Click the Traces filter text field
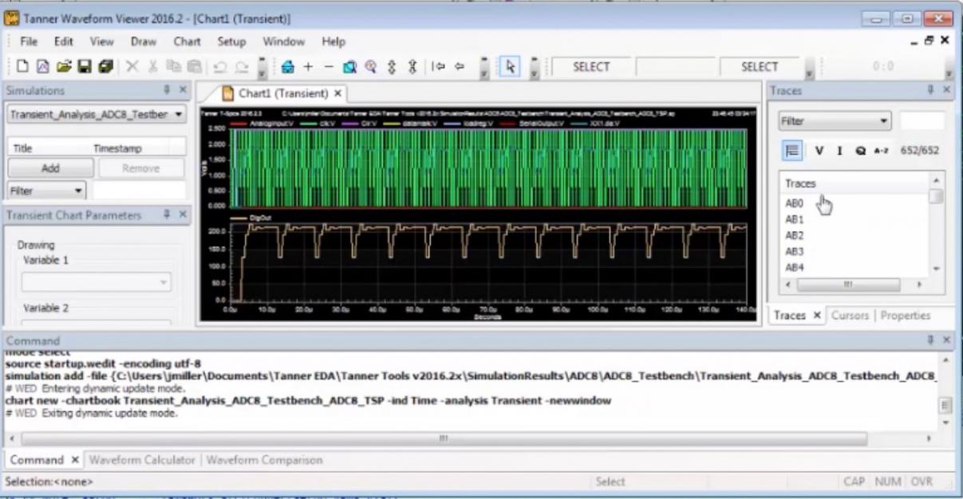 (922, 122)
